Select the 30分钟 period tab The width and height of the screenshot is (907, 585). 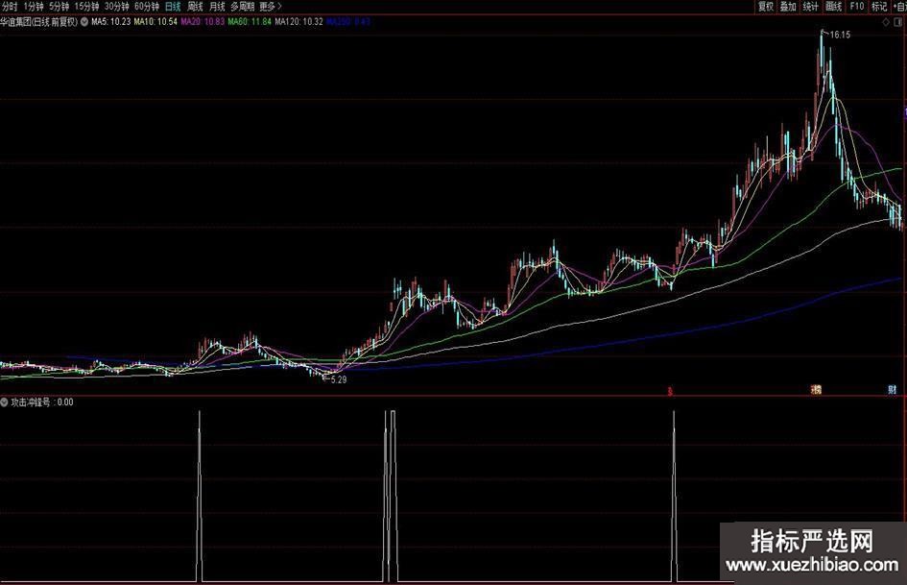click(x=117, y=7)
